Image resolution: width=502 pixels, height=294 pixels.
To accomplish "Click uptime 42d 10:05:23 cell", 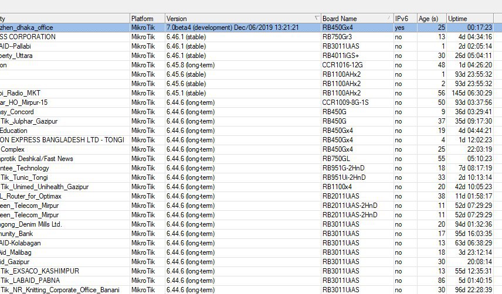I will 470,187.
